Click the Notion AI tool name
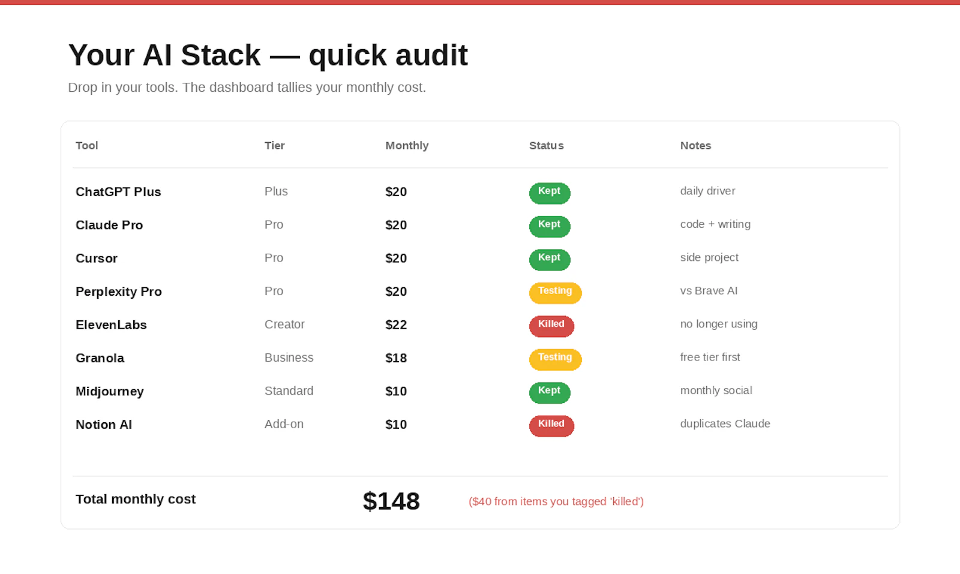This screenshot has height=574, width=960. [104, 425]
